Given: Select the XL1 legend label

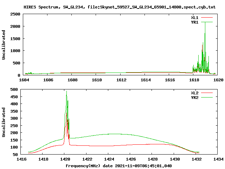Looking at the screenshot, I should [194, 18].
